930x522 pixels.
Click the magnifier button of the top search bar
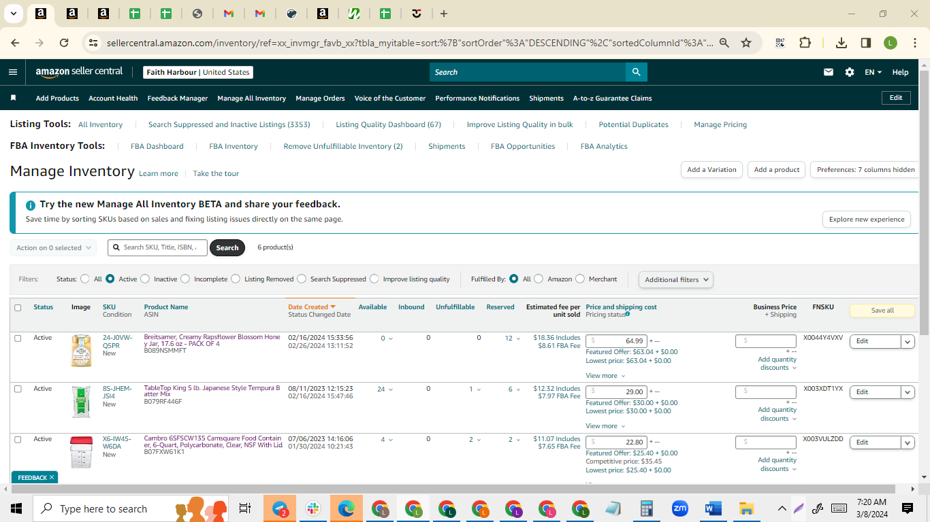[636, 72]
